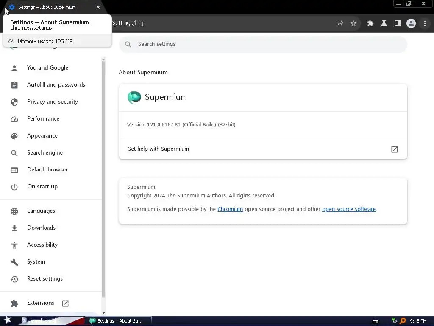Click the On start-up power icon
Screen dimensions: 434x326
pyautogui.click(x=14, y=187)
